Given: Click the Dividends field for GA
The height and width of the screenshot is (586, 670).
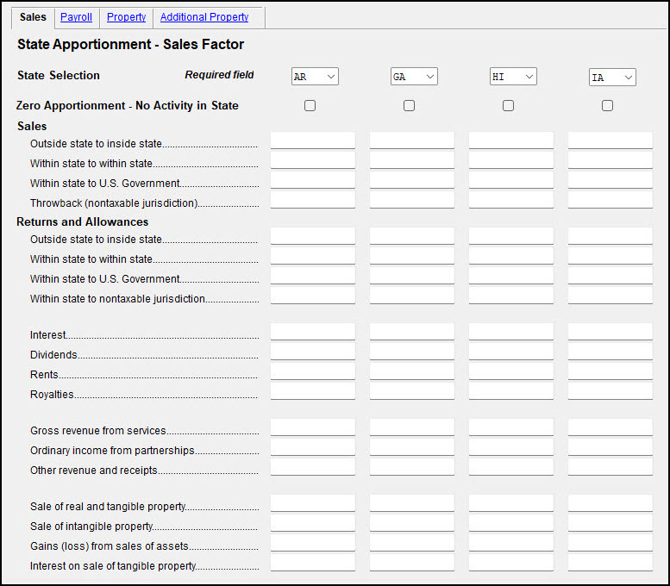Looking at the screenshot, I should pos(412,352).
